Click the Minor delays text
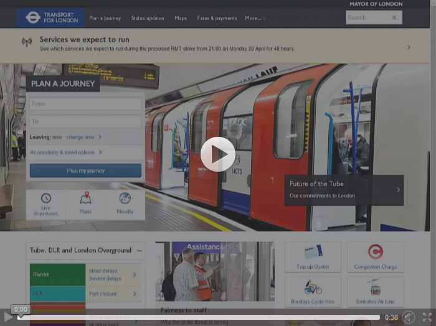 tap(103, 271)
